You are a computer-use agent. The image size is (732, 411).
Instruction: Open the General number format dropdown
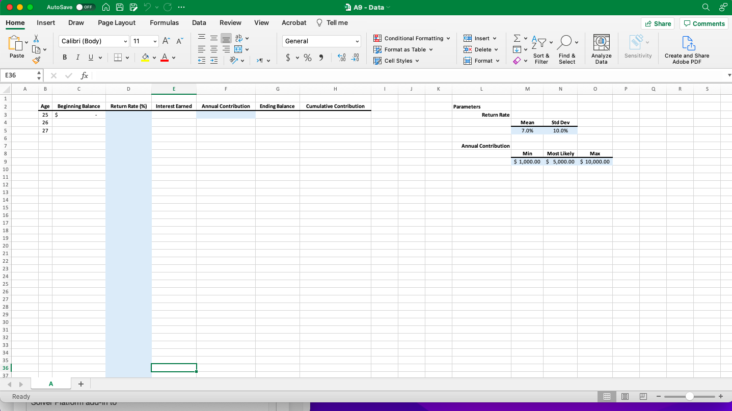coord(321,40)
